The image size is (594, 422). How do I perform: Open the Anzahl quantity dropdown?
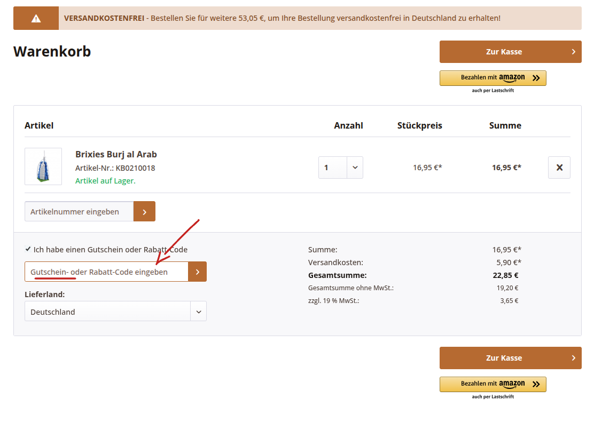(355, 168)
